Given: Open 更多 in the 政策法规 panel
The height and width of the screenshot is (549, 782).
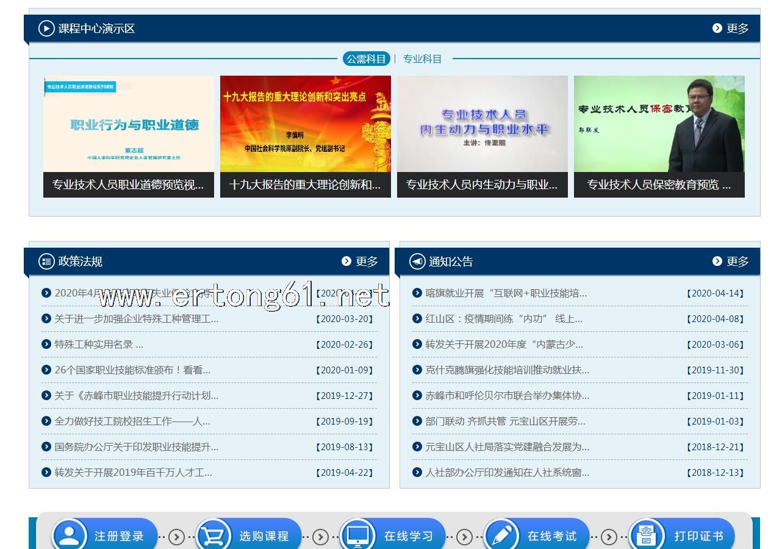Looking at the screenshot, I should pos(360,262).
